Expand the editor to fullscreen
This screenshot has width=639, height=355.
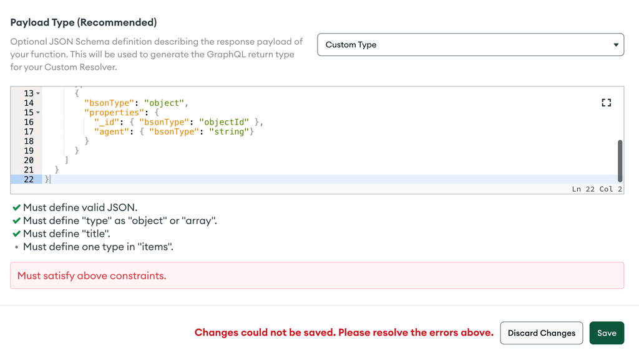606,103
